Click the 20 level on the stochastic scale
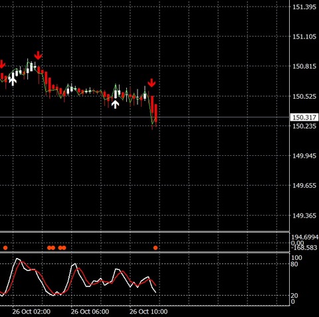319x317 pixels. click(x=294, y=296)
